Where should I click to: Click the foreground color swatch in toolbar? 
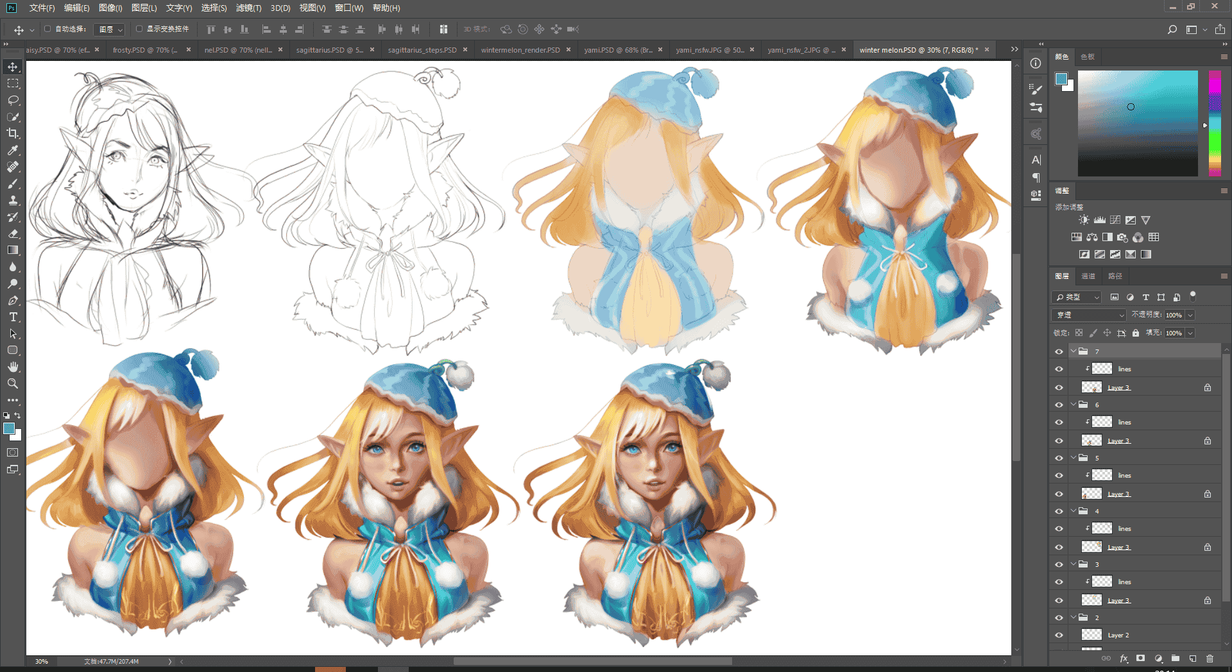(9, 429)
